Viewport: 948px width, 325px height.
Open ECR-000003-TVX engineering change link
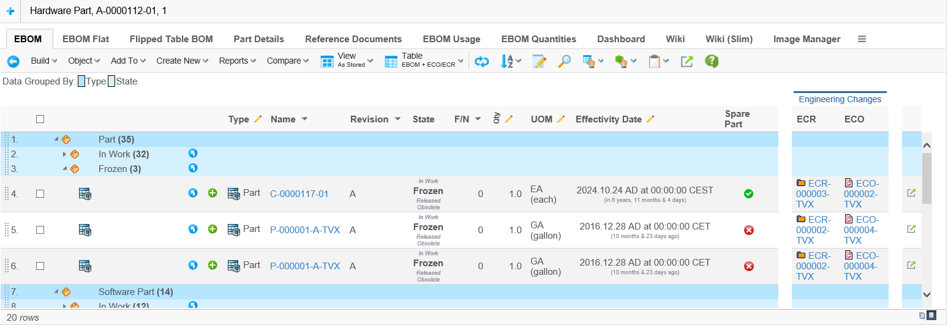813,193
